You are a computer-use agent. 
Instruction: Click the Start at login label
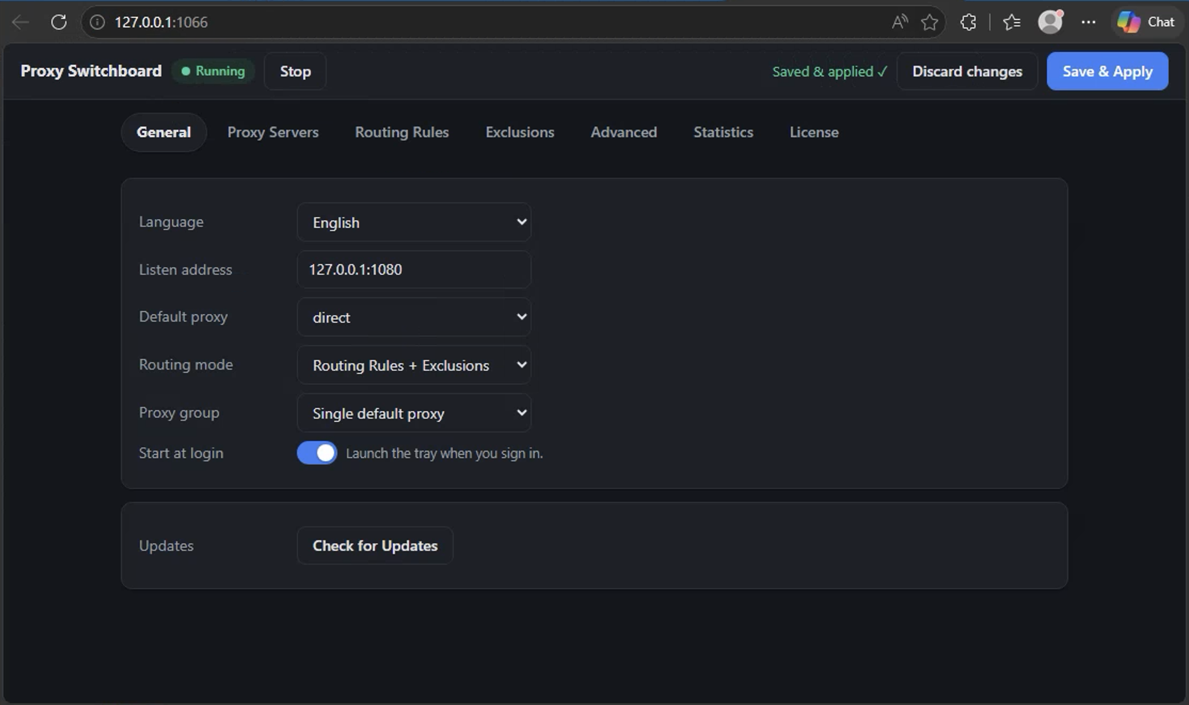pos(181,453)
